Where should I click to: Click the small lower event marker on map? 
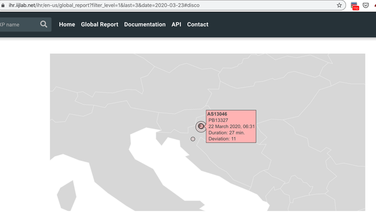(193, 139)
